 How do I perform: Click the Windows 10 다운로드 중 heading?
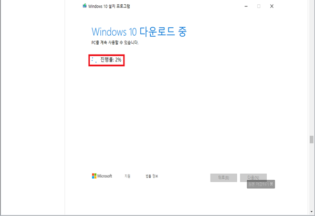139,32
